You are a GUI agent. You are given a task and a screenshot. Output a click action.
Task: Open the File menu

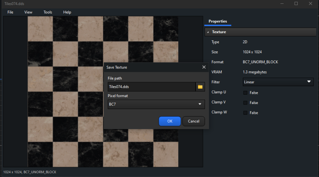tap(11, 12)
